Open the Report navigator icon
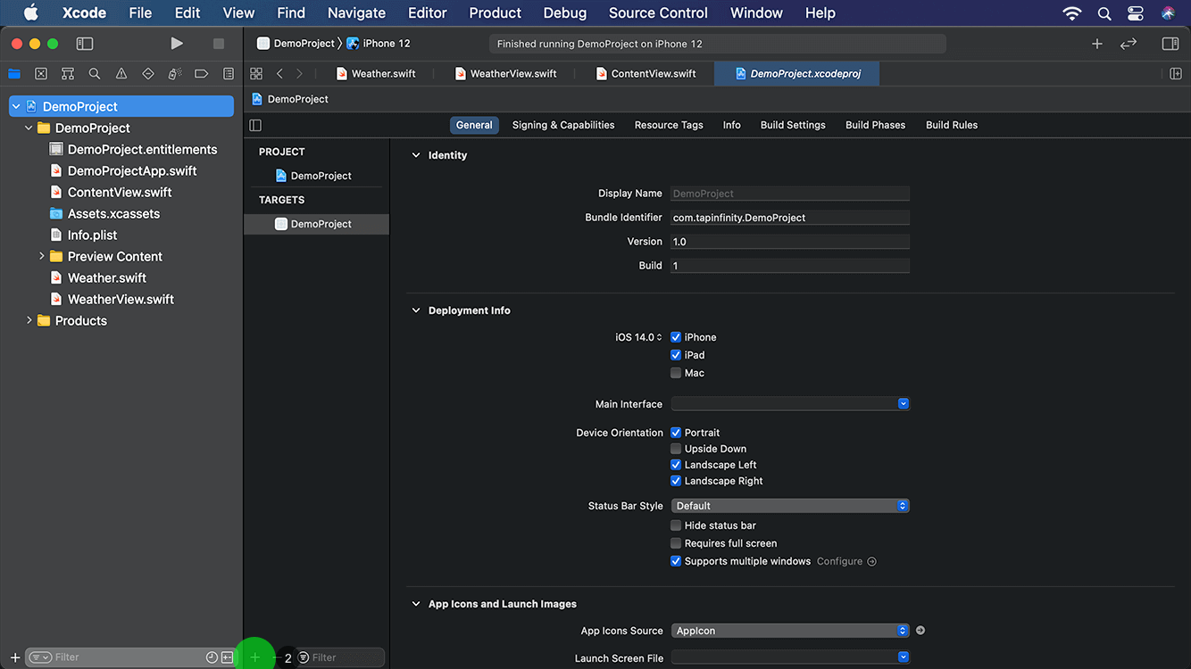 pos(229,74)
